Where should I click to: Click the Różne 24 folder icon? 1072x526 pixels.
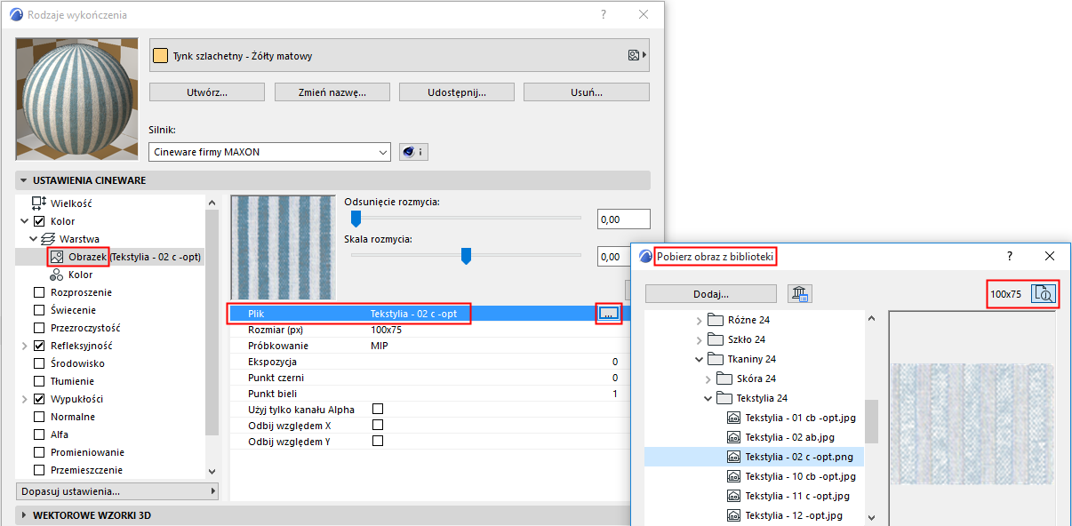716,320
